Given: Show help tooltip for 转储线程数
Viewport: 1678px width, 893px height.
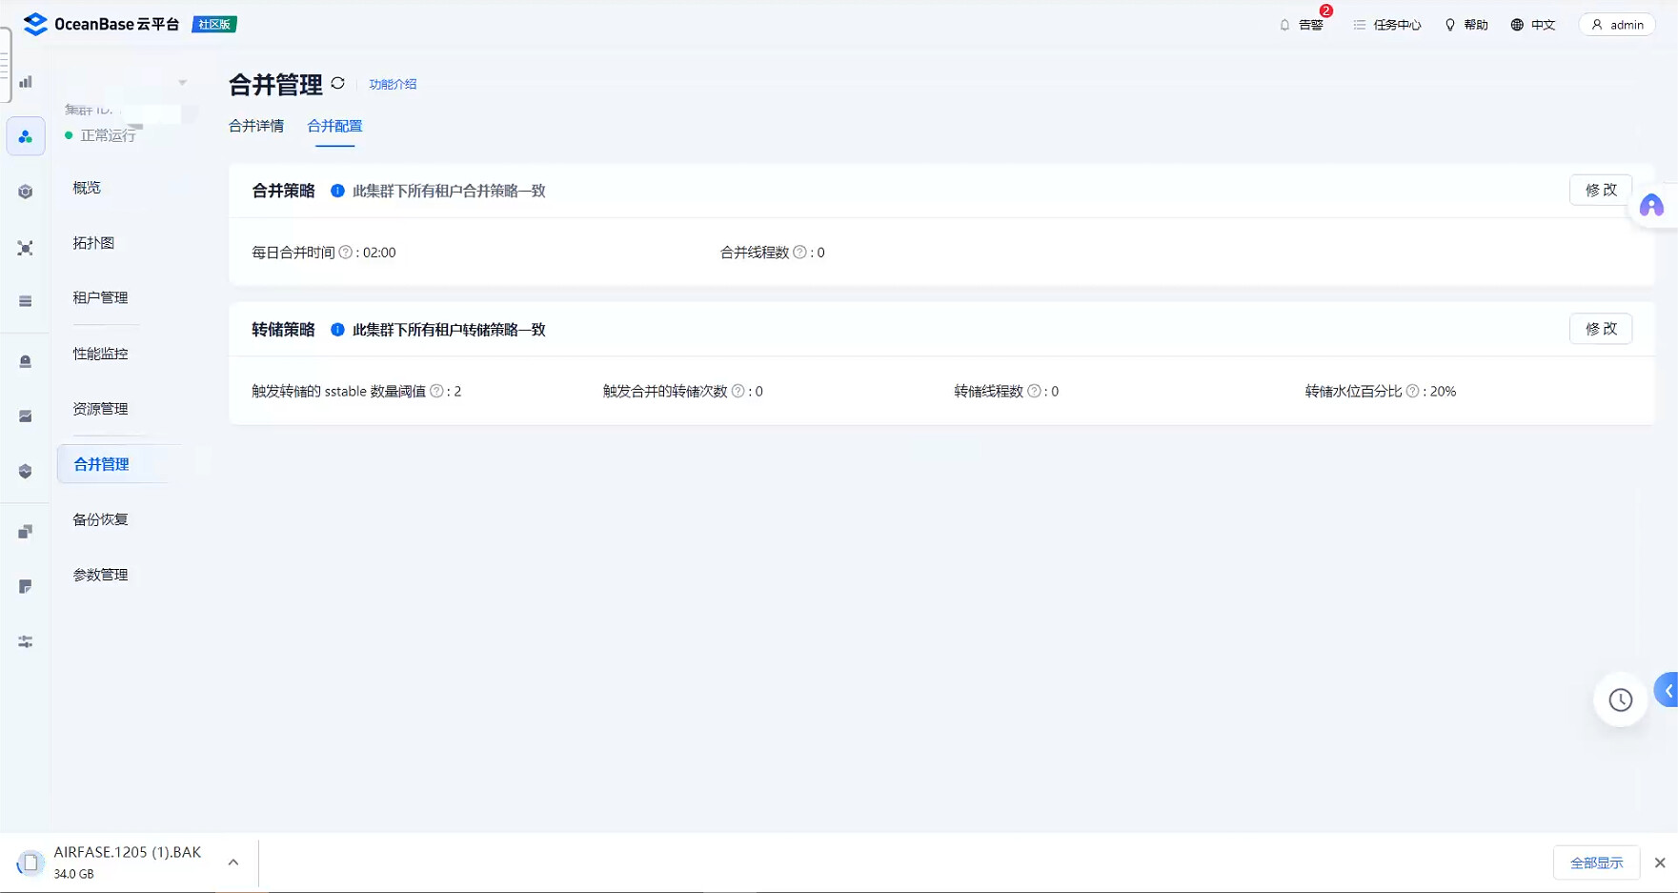Looking at the screenshot, I should 1034,392.
